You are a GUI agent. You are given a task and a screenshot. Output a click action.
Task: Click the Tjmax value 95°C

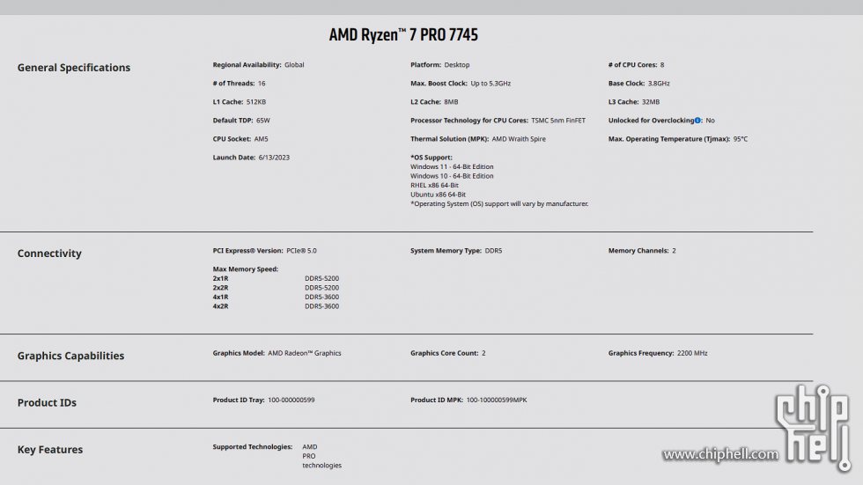[x=741, y=139]
